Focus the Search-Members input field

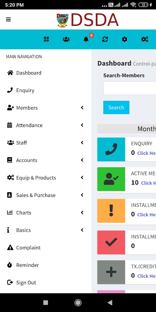pyautogui.click(x=129, y=88)
